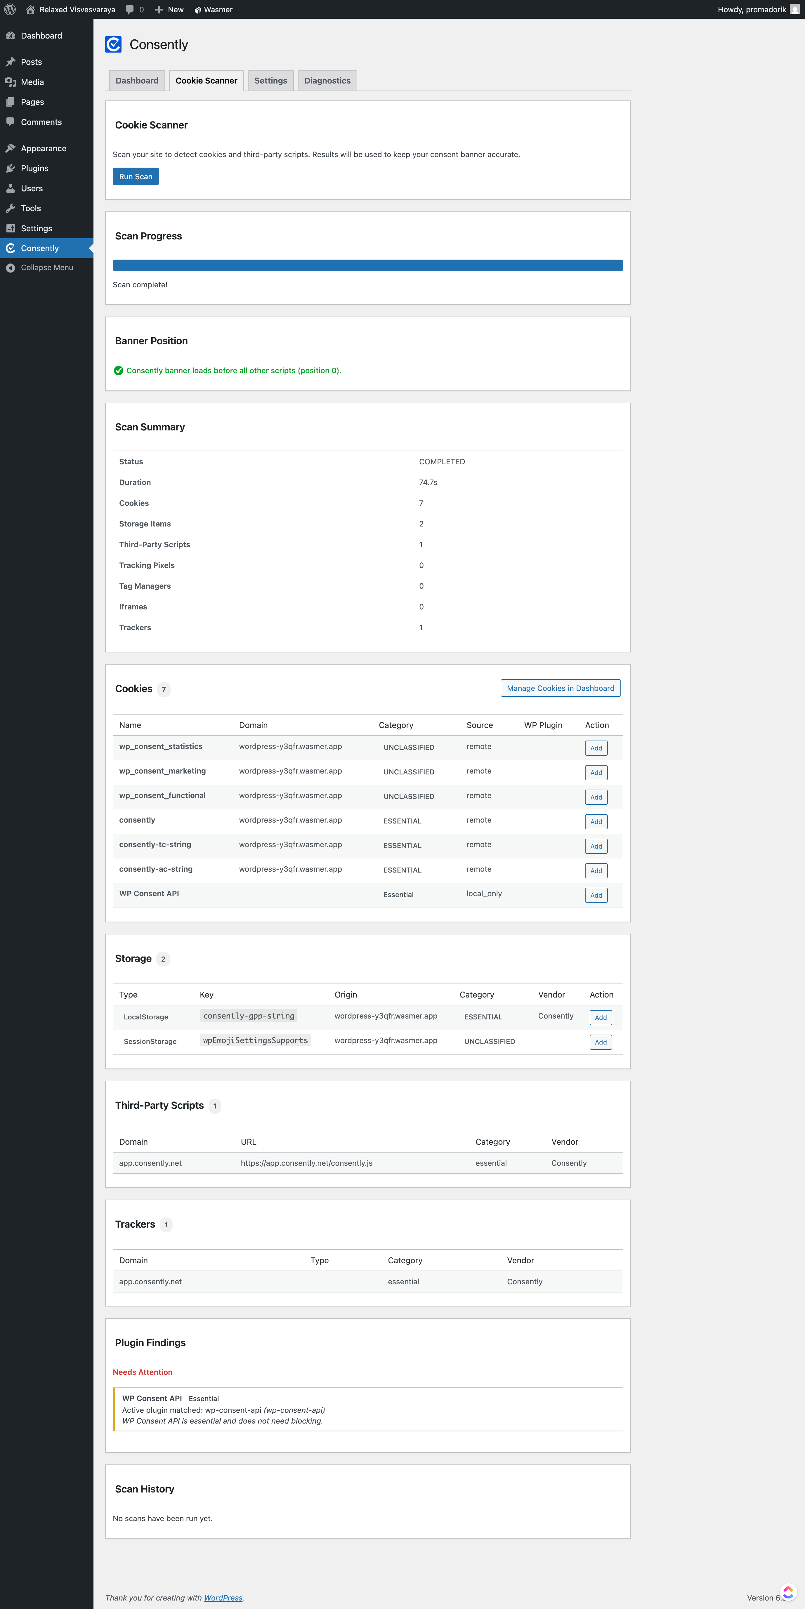Click the Consently logo next to page title

(x=113, y=44)
